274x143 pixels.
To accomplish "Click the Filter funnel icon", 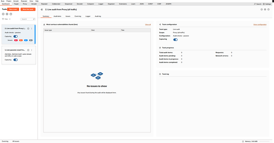I will pos(3,19).
